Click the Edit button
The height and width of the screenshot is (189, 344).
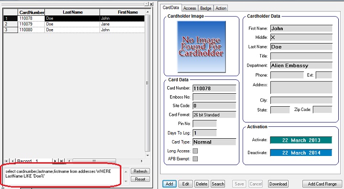(x=185, y=184)
